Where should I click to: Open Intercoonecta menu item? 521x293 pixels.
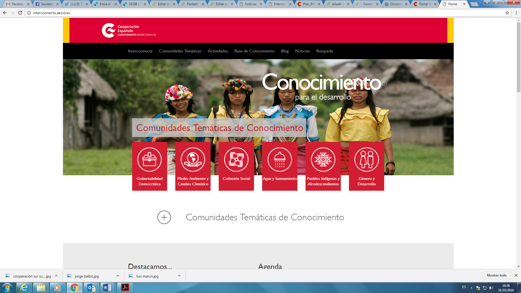pyautogui.click(x=140, y=51)
